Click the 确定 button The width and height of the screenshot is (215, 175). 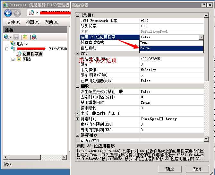point(170,169)
